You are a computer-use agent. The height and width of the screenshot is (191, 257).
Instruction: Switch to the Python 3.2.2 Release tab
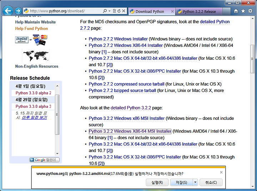click(x=199, y=11)
